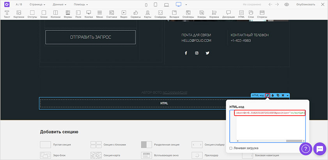Viewport: 328px width, 160px height.
Task: Select the Сторисы tool
Action: [262, 14]
